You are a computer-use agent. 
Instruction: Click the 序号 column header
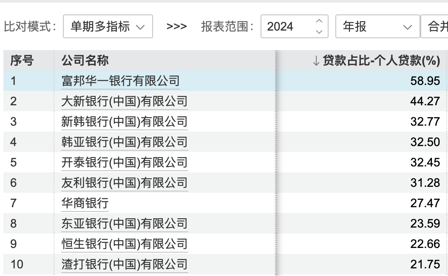pyautogui.click(x=22, y=61)
